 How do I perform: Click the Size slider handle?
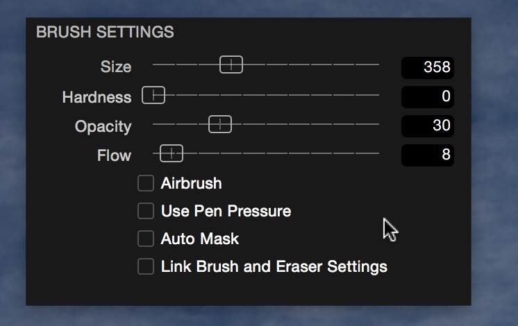(x=231, y=65)
